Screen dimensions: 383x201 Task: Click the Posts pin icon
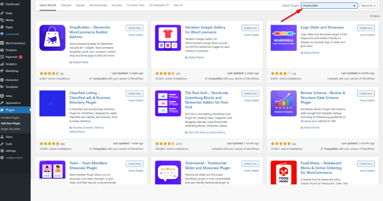click(2, 13)
